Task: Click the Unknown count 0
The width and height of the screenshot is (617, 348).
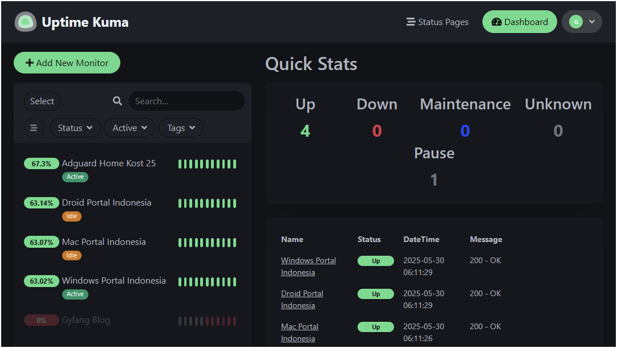Action: (x=558, y=131)
